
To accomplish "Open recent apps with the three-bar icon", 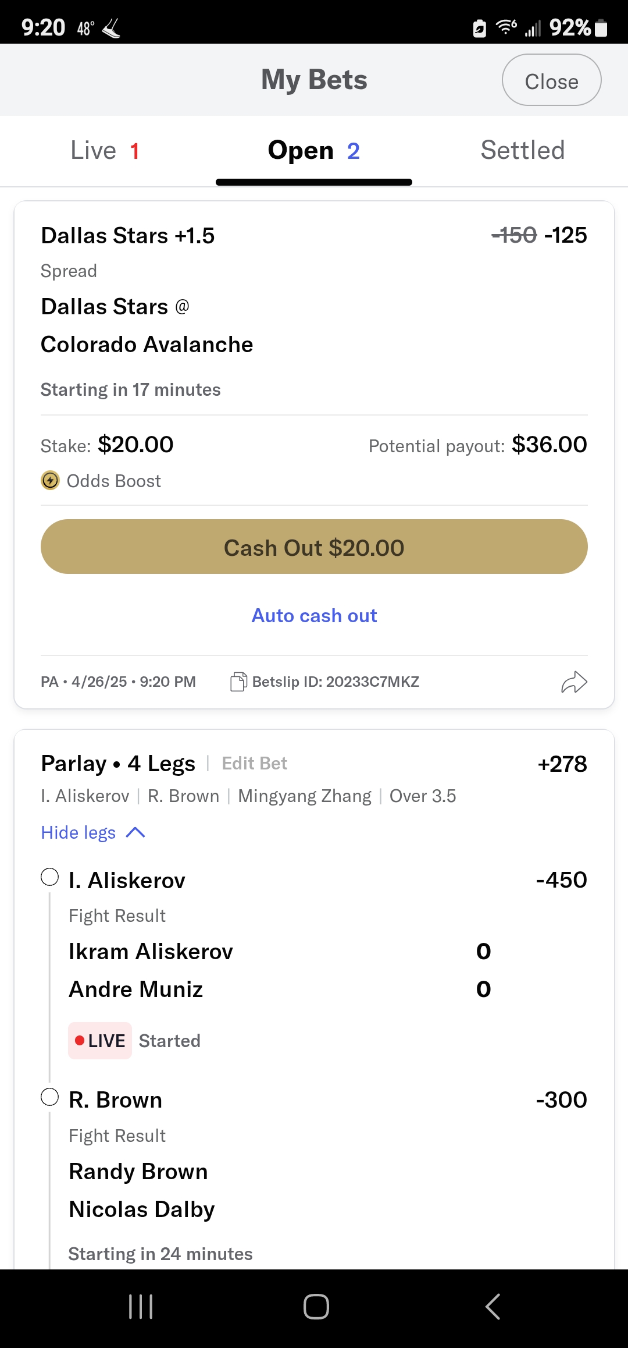I will (141, 1307).
